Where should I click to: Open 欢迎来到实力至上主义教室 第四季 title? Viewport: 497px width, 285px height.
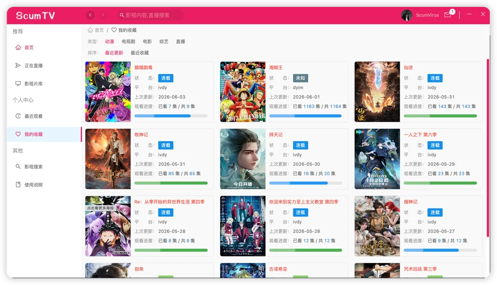(304, 202)
